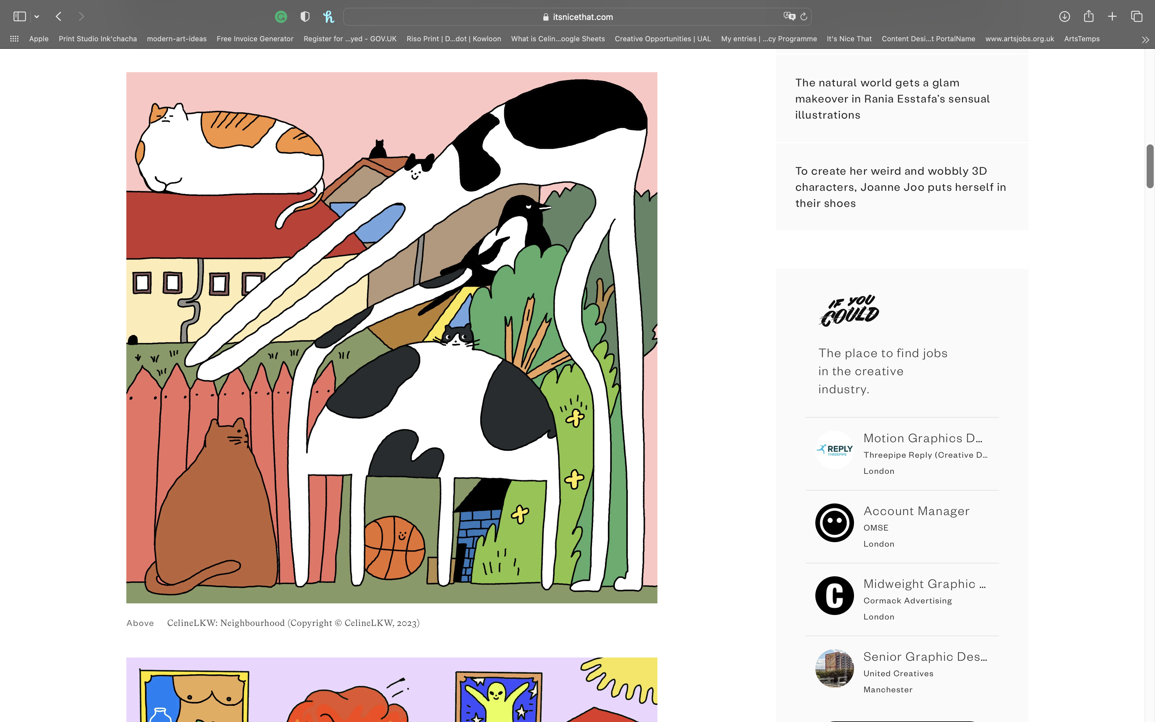
Task: Click the page's vertical scrollbar thumb
Action: pos(1150,166)
